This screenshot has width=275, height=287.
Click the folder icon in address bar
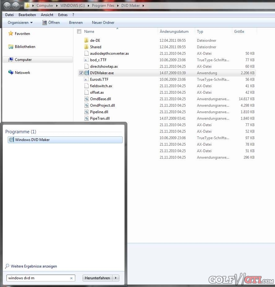(28, 6)
